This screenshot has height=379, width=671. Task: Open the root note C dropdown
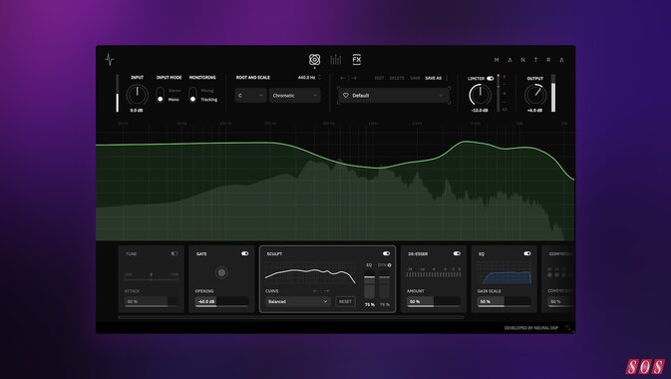tap(251, 96)
